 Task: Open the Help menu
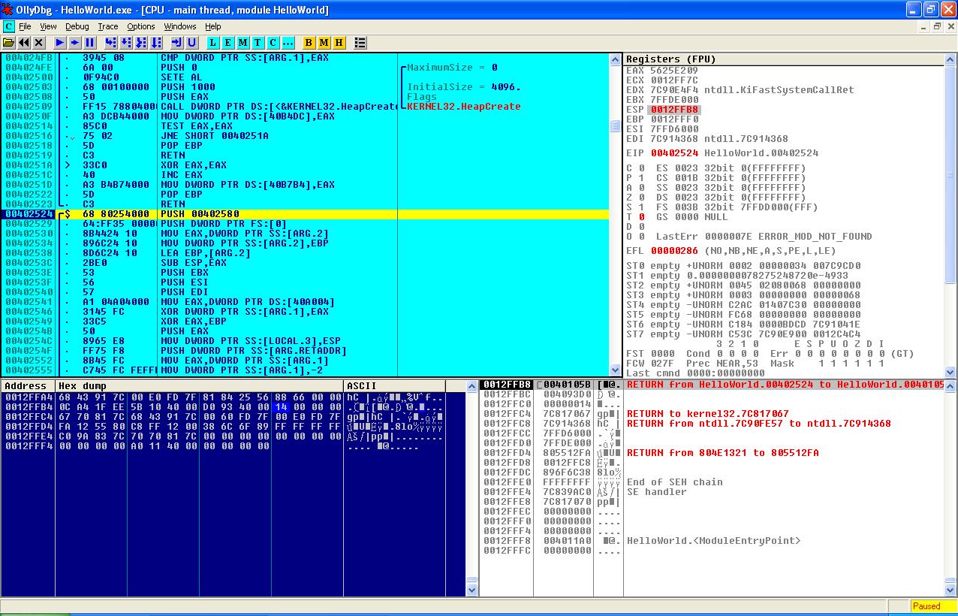[213, 26]
